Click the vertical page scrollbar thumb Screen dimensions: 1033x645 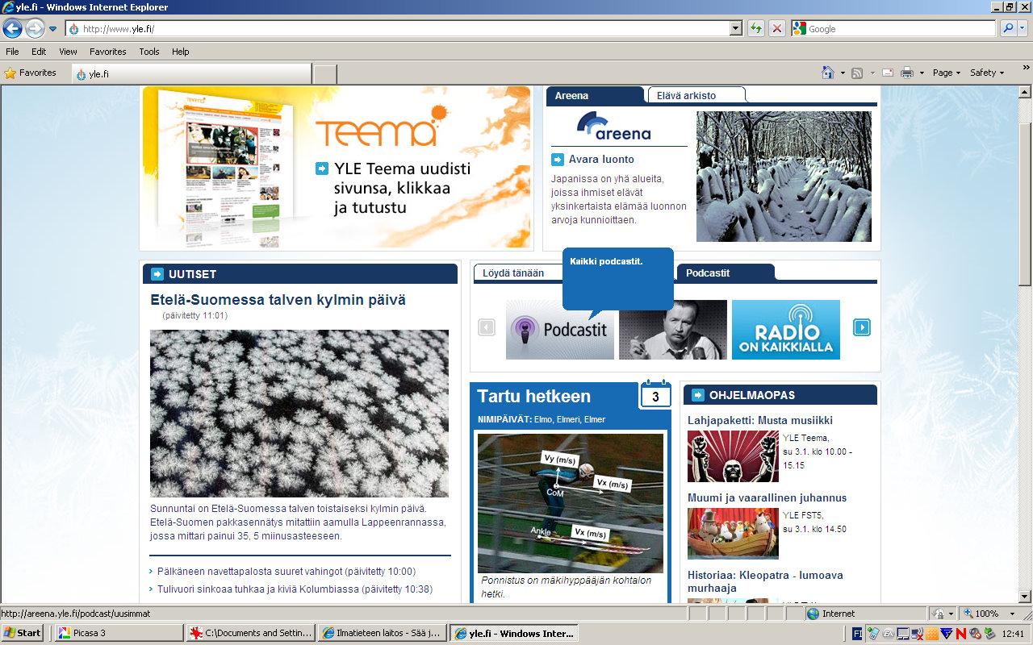(1025, 204)
